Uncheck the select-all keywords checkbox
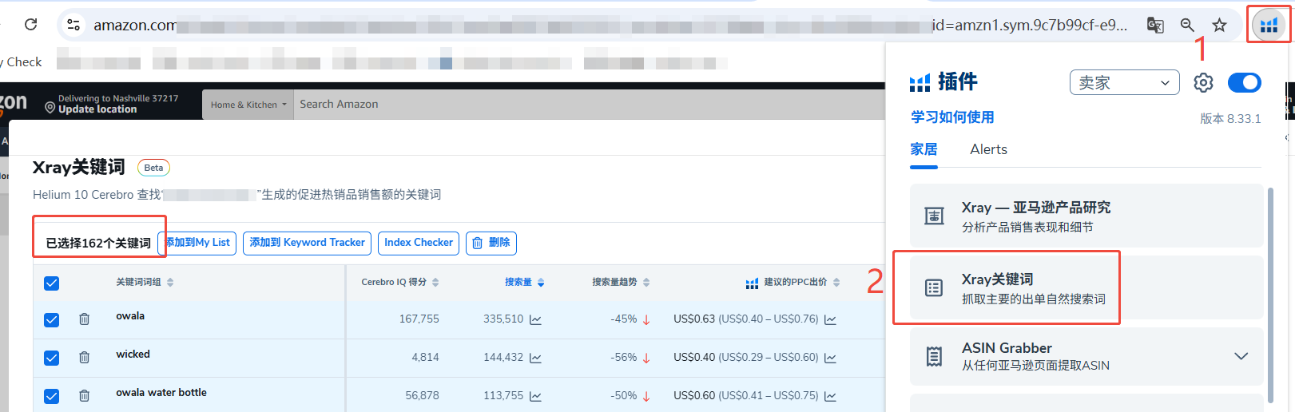The image size is (1295, 412). point(52,283)
